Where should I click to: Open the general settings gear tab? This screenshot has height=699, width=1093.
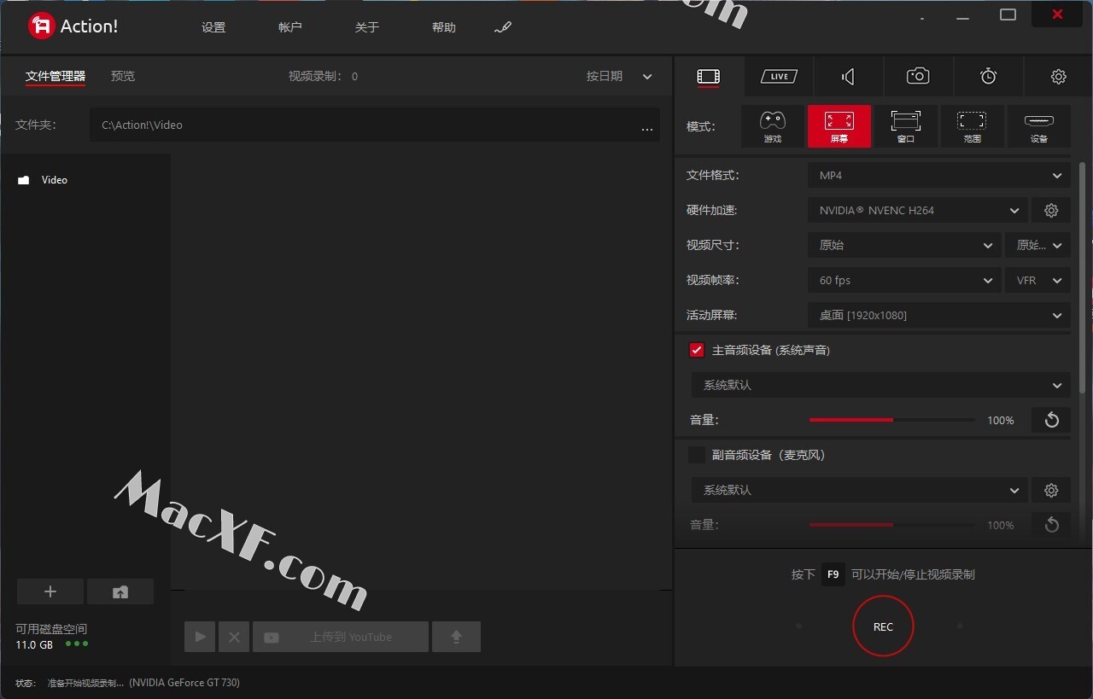coord(1058,77)
